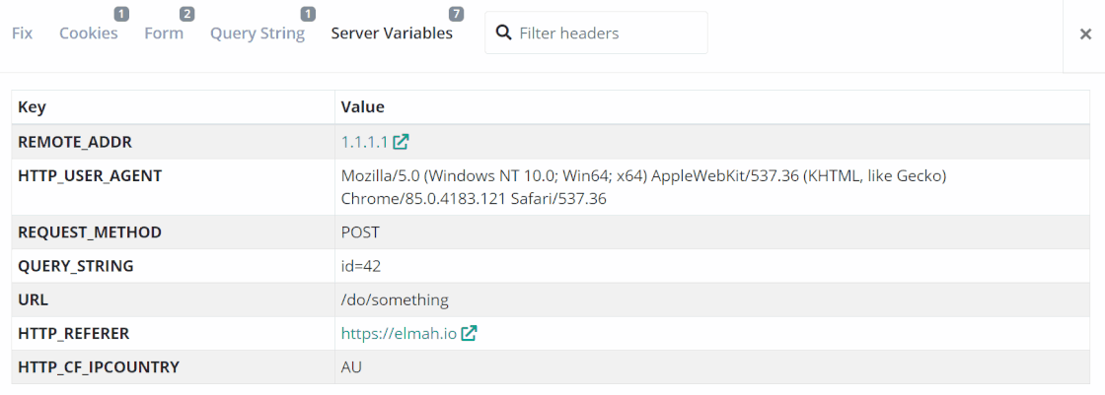Open the Cookies tab
This screenshot has height=395, width=1105.
(x=88, y=33)
